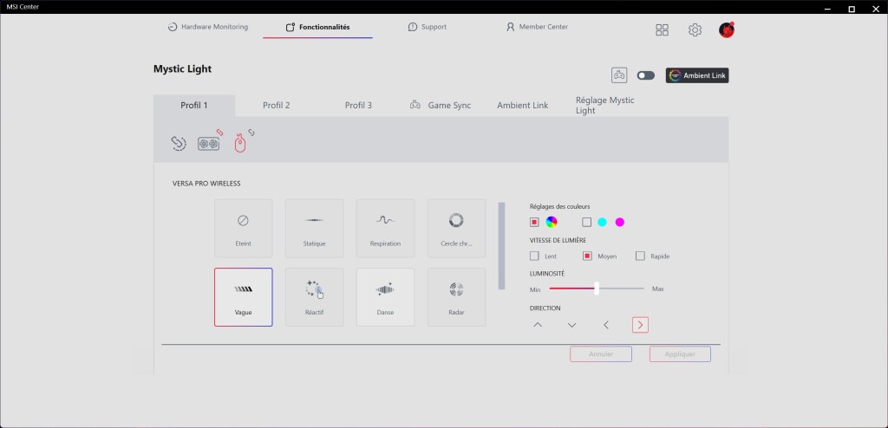Viewport: 888px width, 428px height.
Task: Select the magenta color swatch
Action: (619, 222)
